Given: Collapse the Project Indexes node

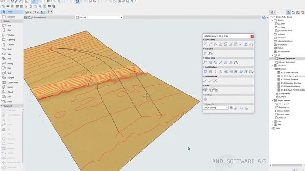Looking at the screenshot, I should 273,100.
